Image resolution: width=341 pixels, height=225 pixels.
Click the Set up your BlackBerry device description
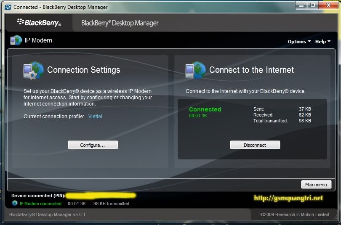pyautogui.click(x=88, y=98)
